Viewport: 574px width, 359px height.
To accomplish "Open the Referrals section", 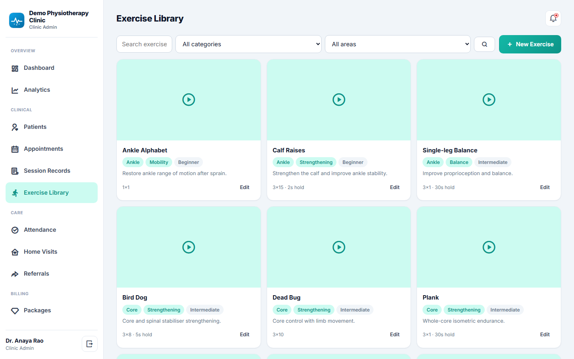I will pos(51,274).
